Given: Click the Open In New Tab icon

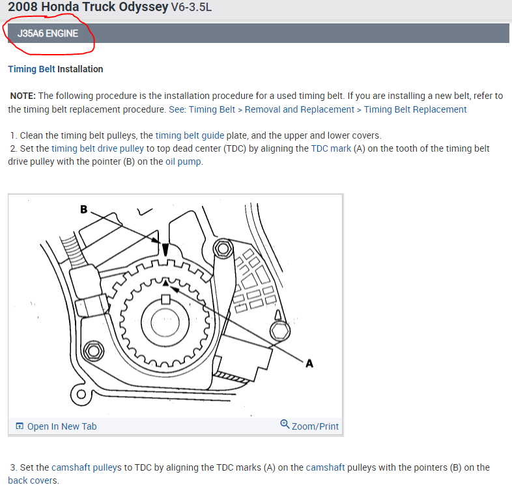Looking at the screenshot, I should [x=20, y=426].
